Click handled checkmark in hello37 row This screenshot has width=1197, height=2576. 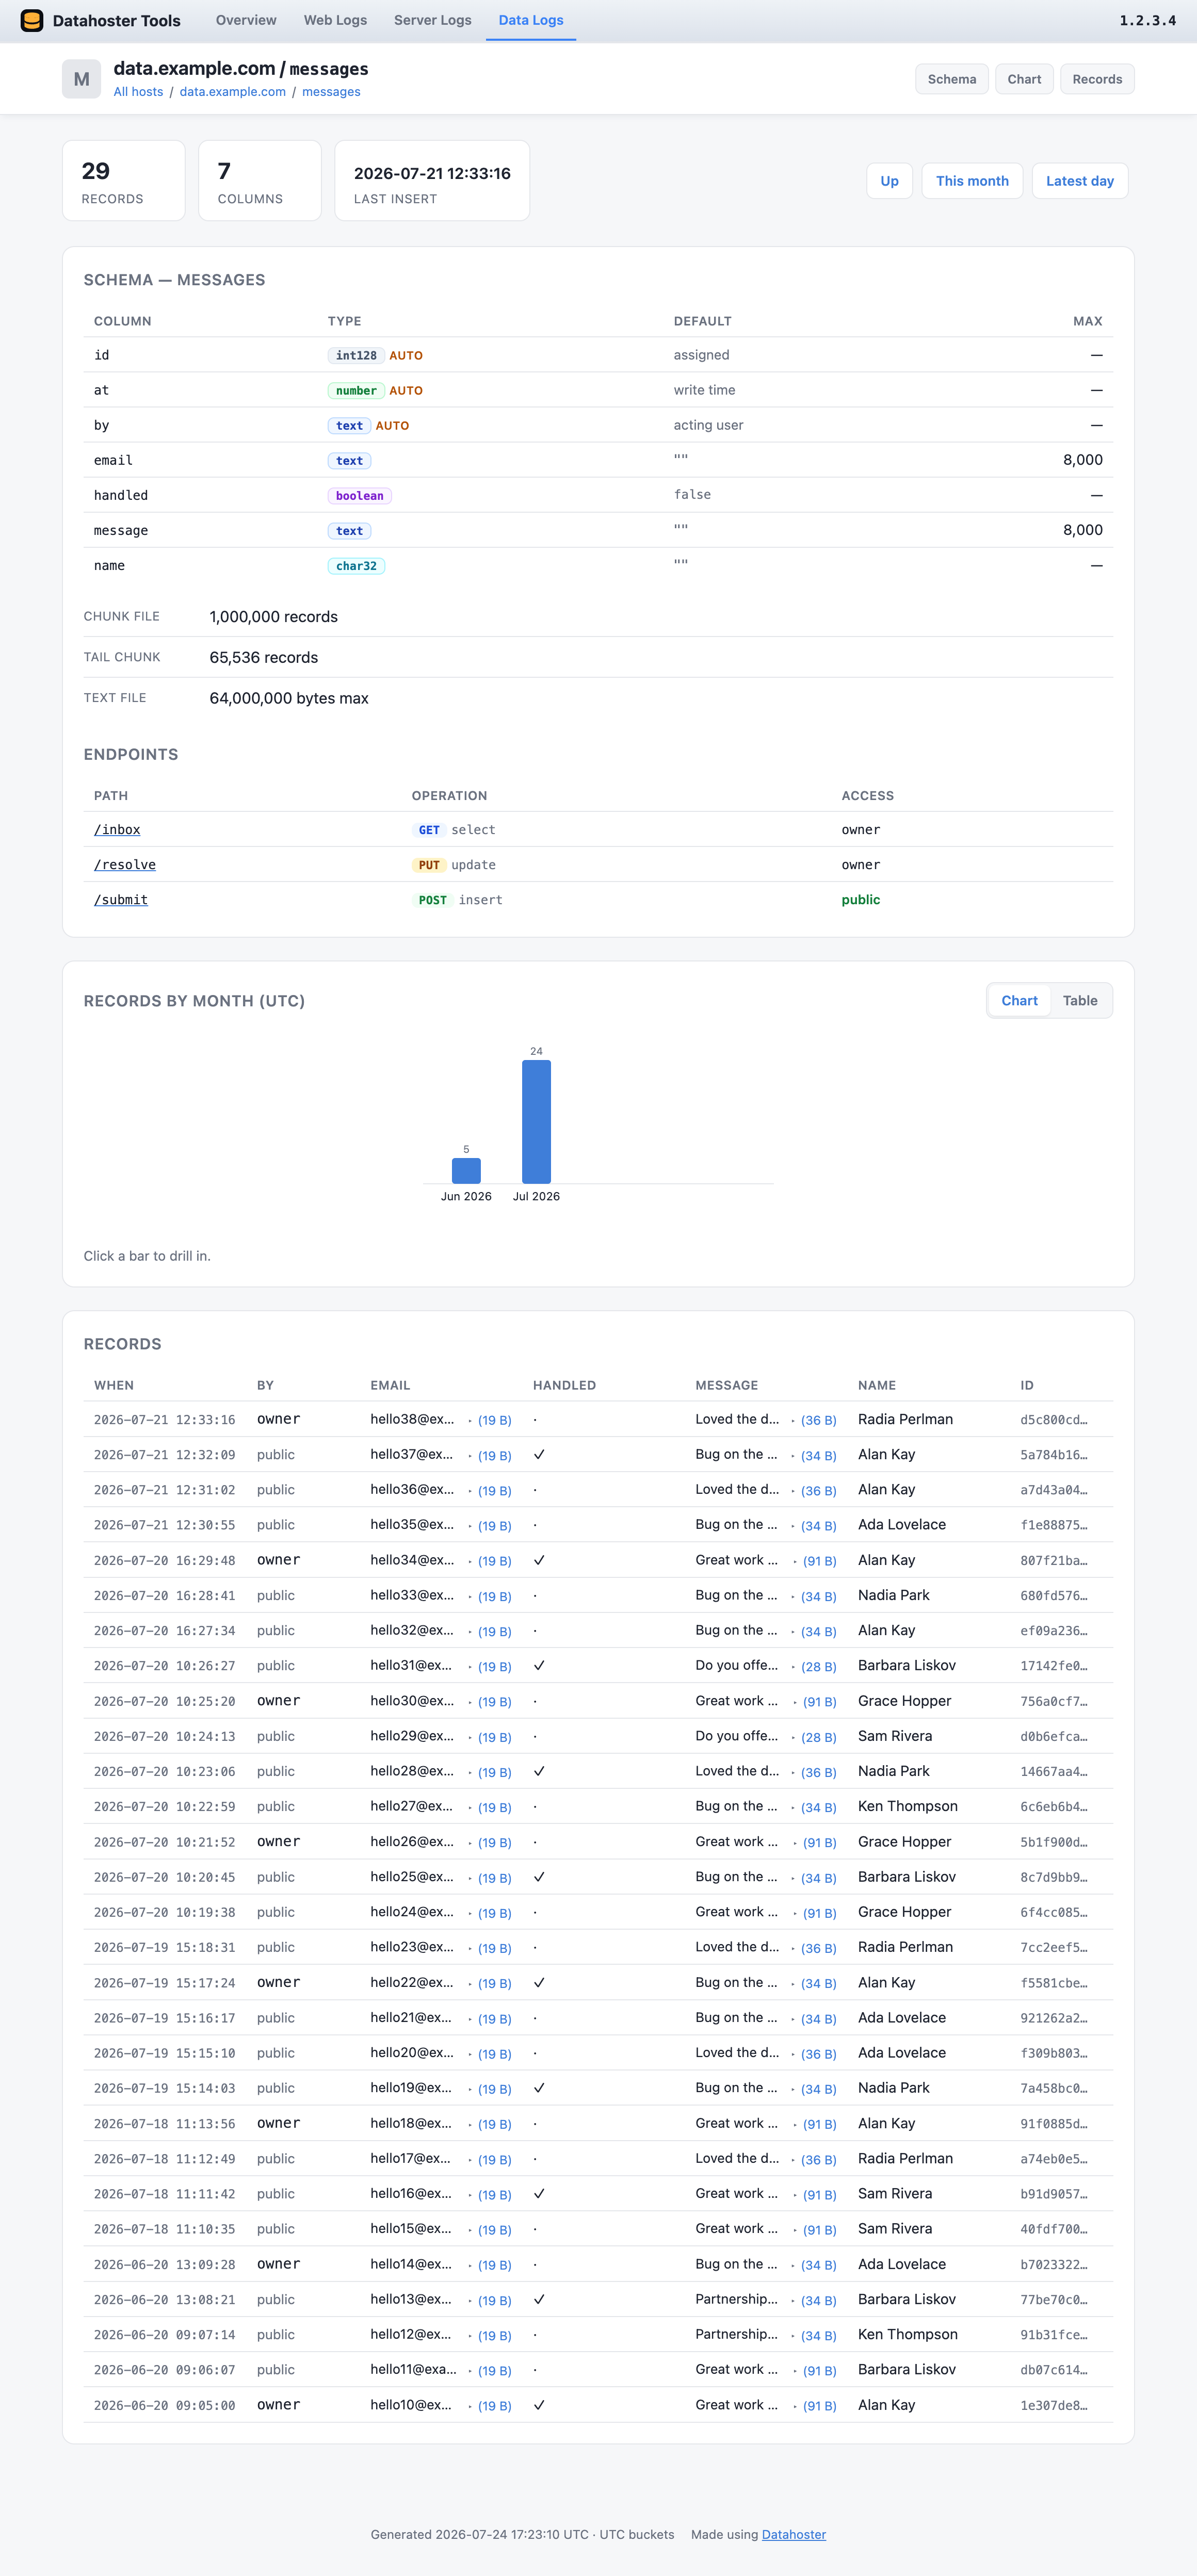[x=539, y=1455]
